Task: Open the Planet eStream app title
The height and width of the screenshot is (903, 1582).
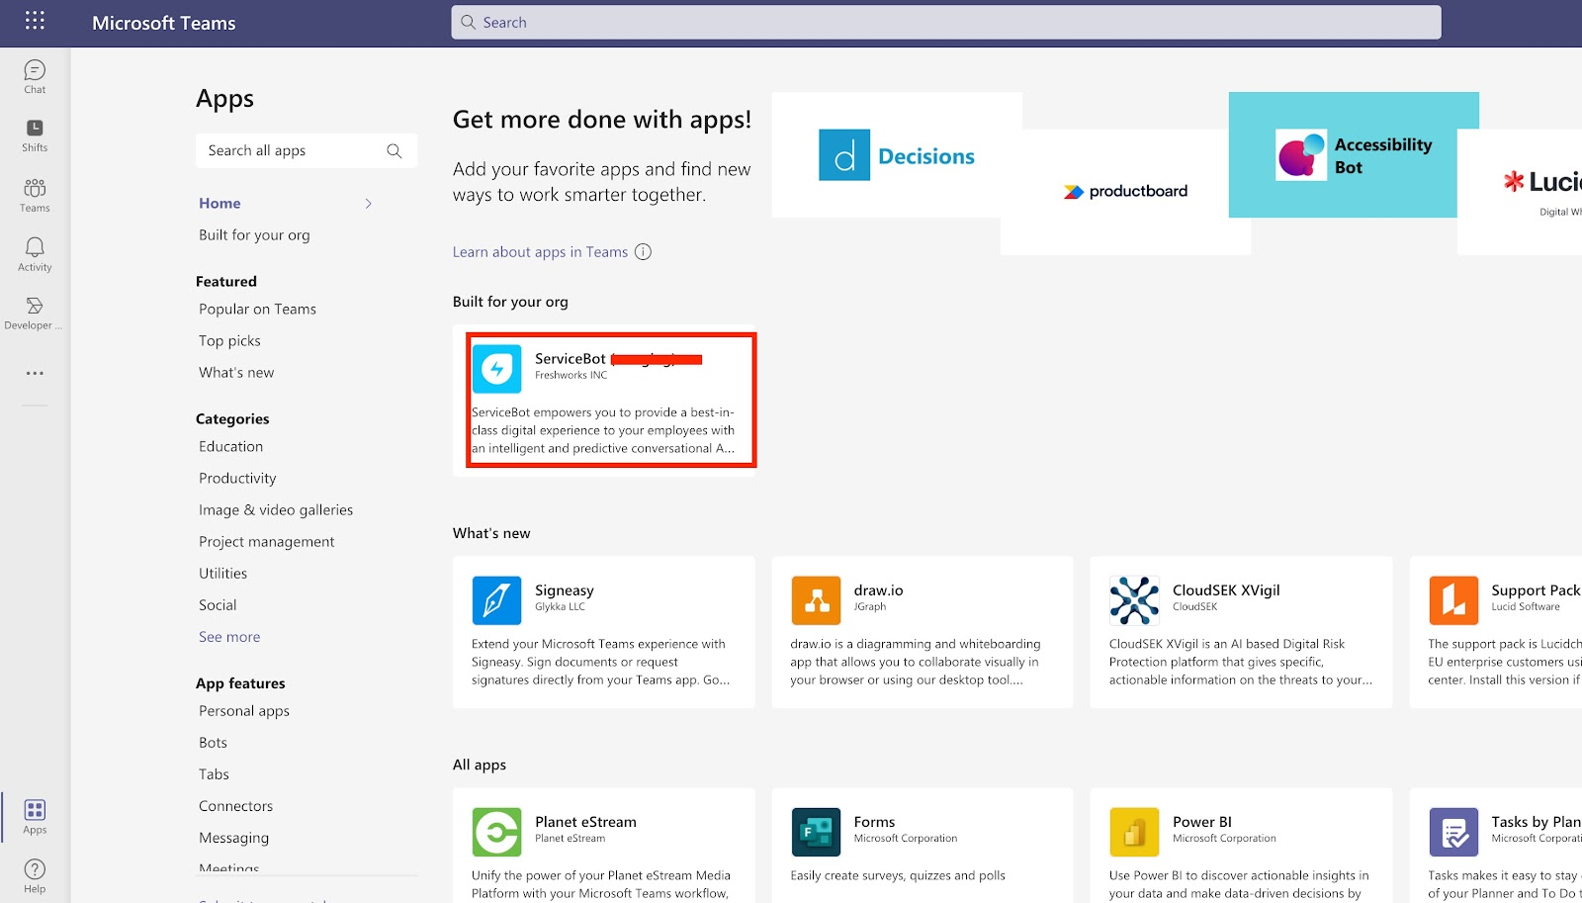Action: [x=585, y=822]
